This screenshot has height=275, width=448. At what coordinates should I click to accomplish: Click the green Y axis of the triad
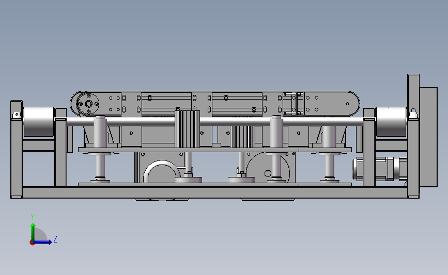tap(33, 232)
